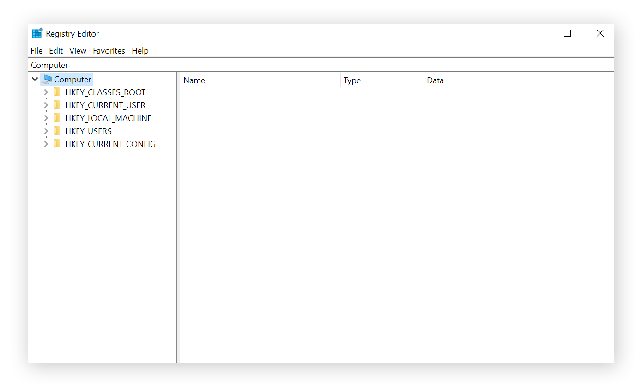642x386 pixels.
Task: Open the Help menu
Action: click(140, 51)
